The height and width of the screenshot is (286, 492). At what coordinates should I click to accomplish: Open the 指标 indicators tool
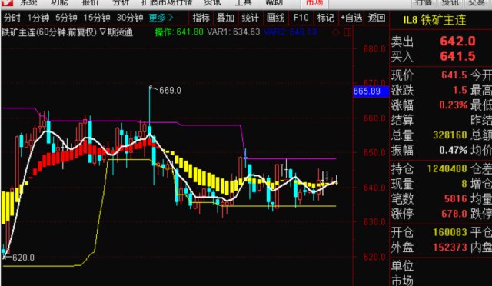[201, 18]
